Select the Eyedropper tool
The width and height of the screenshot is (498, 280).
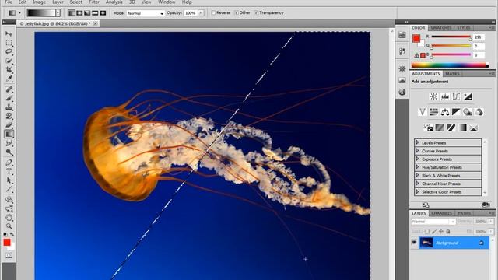[9, 78]
